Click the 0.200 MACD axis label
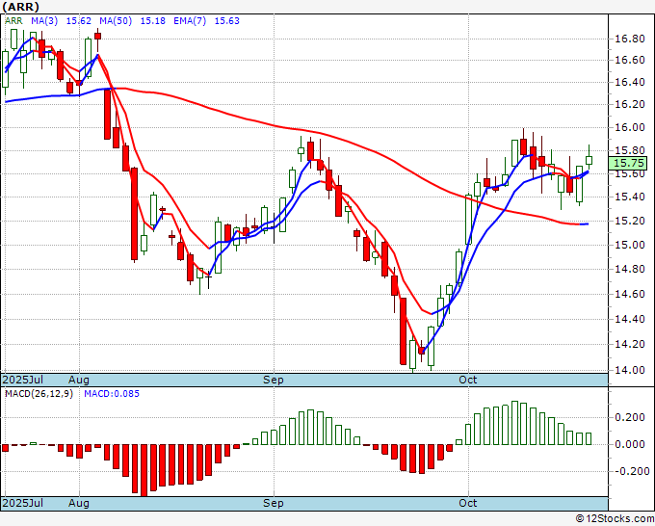The height and width of the screenshot is (526, 655). [x=630, y=418]
